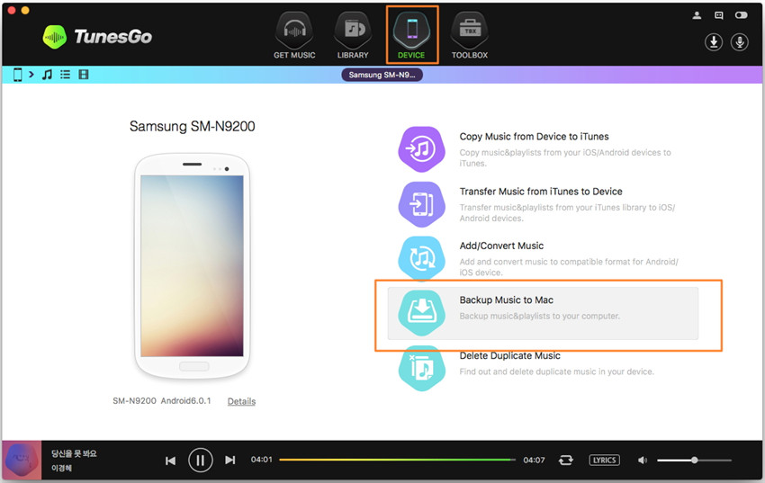The height and width of the screenshot is (483, 765).
Task: Click the 'SM-N9200 Android6.0.1' text
Action: point(161,400)
